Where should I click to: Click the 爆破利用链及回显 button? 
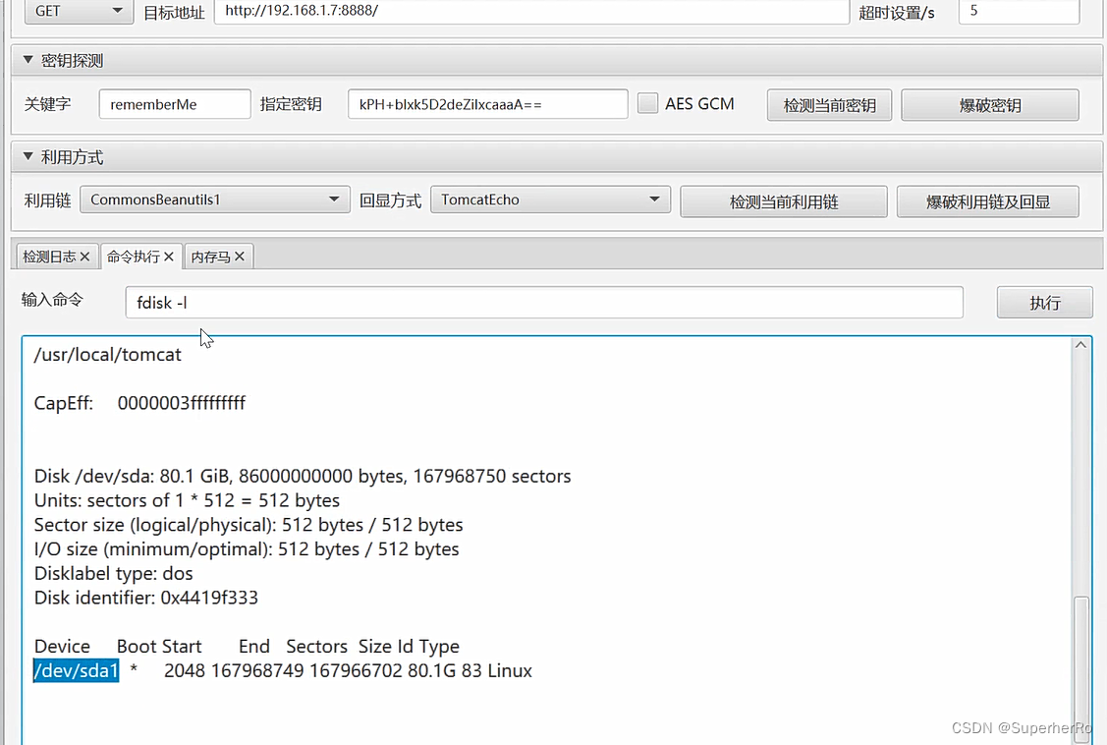[x=988, y=201]
